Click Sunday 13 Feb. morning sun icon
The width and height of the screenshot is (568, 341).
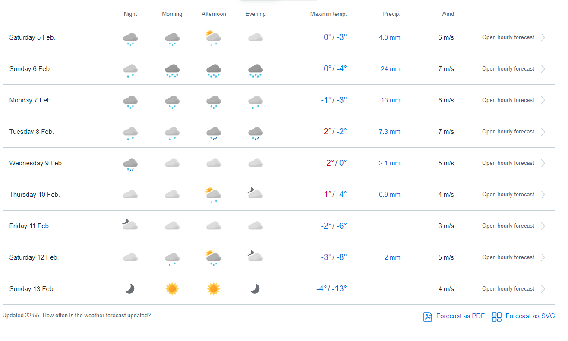(172, 289)
